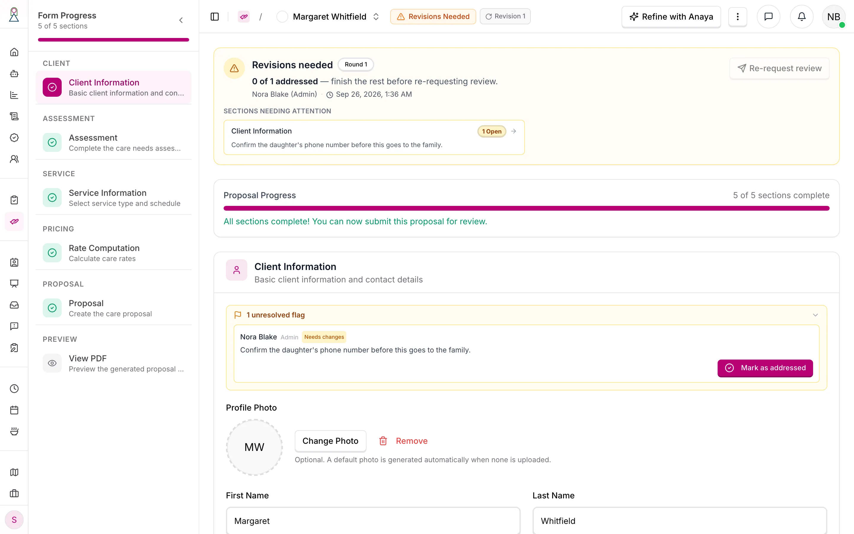The image size is (854, 534).
Task: Click Refine with Anaya button
Action: pos(671,17)
